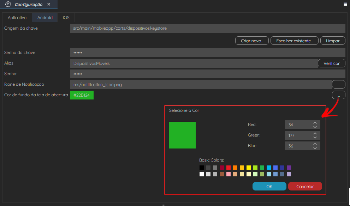Increase the Green value with up arrow
Image resolution: width=350 pixels, height=206 pixels.
pyautogui.click(x=315, y=133)
